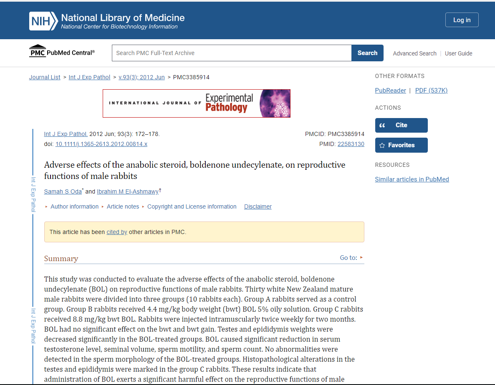The height and width of the screenshot is (385, 495).
Task: Open the Advanced Search link
Action: 414,53
